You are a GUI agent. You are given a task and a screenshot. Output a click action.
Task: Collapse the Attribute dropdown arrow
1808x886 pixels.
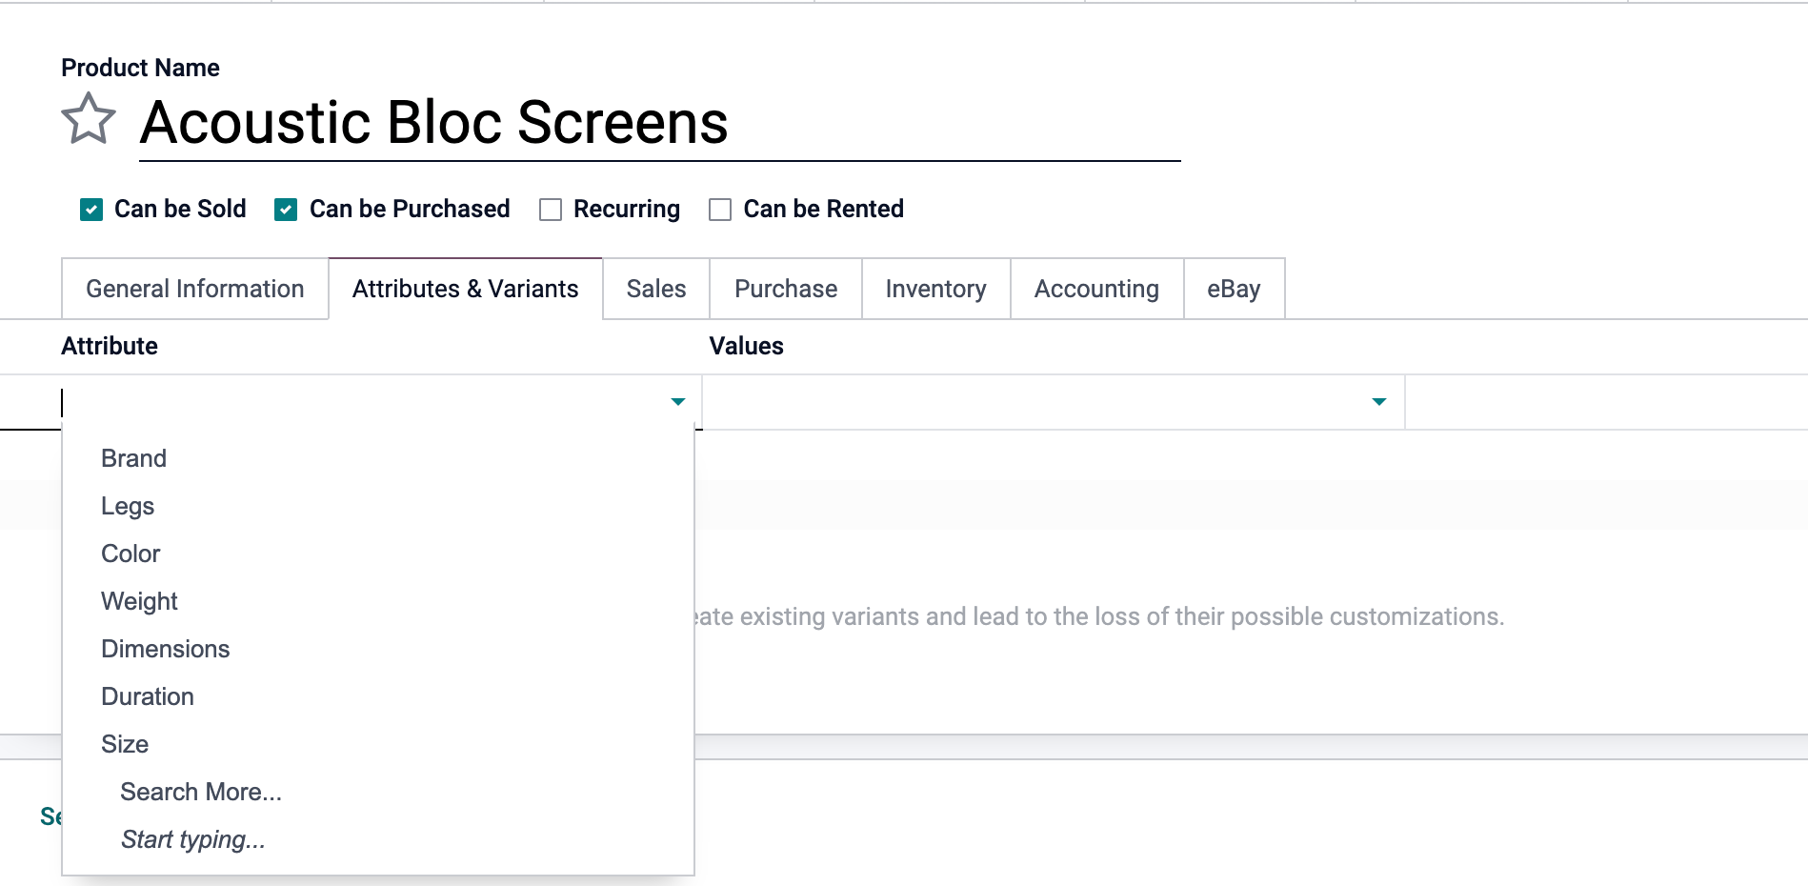click(x=677, y=402)
